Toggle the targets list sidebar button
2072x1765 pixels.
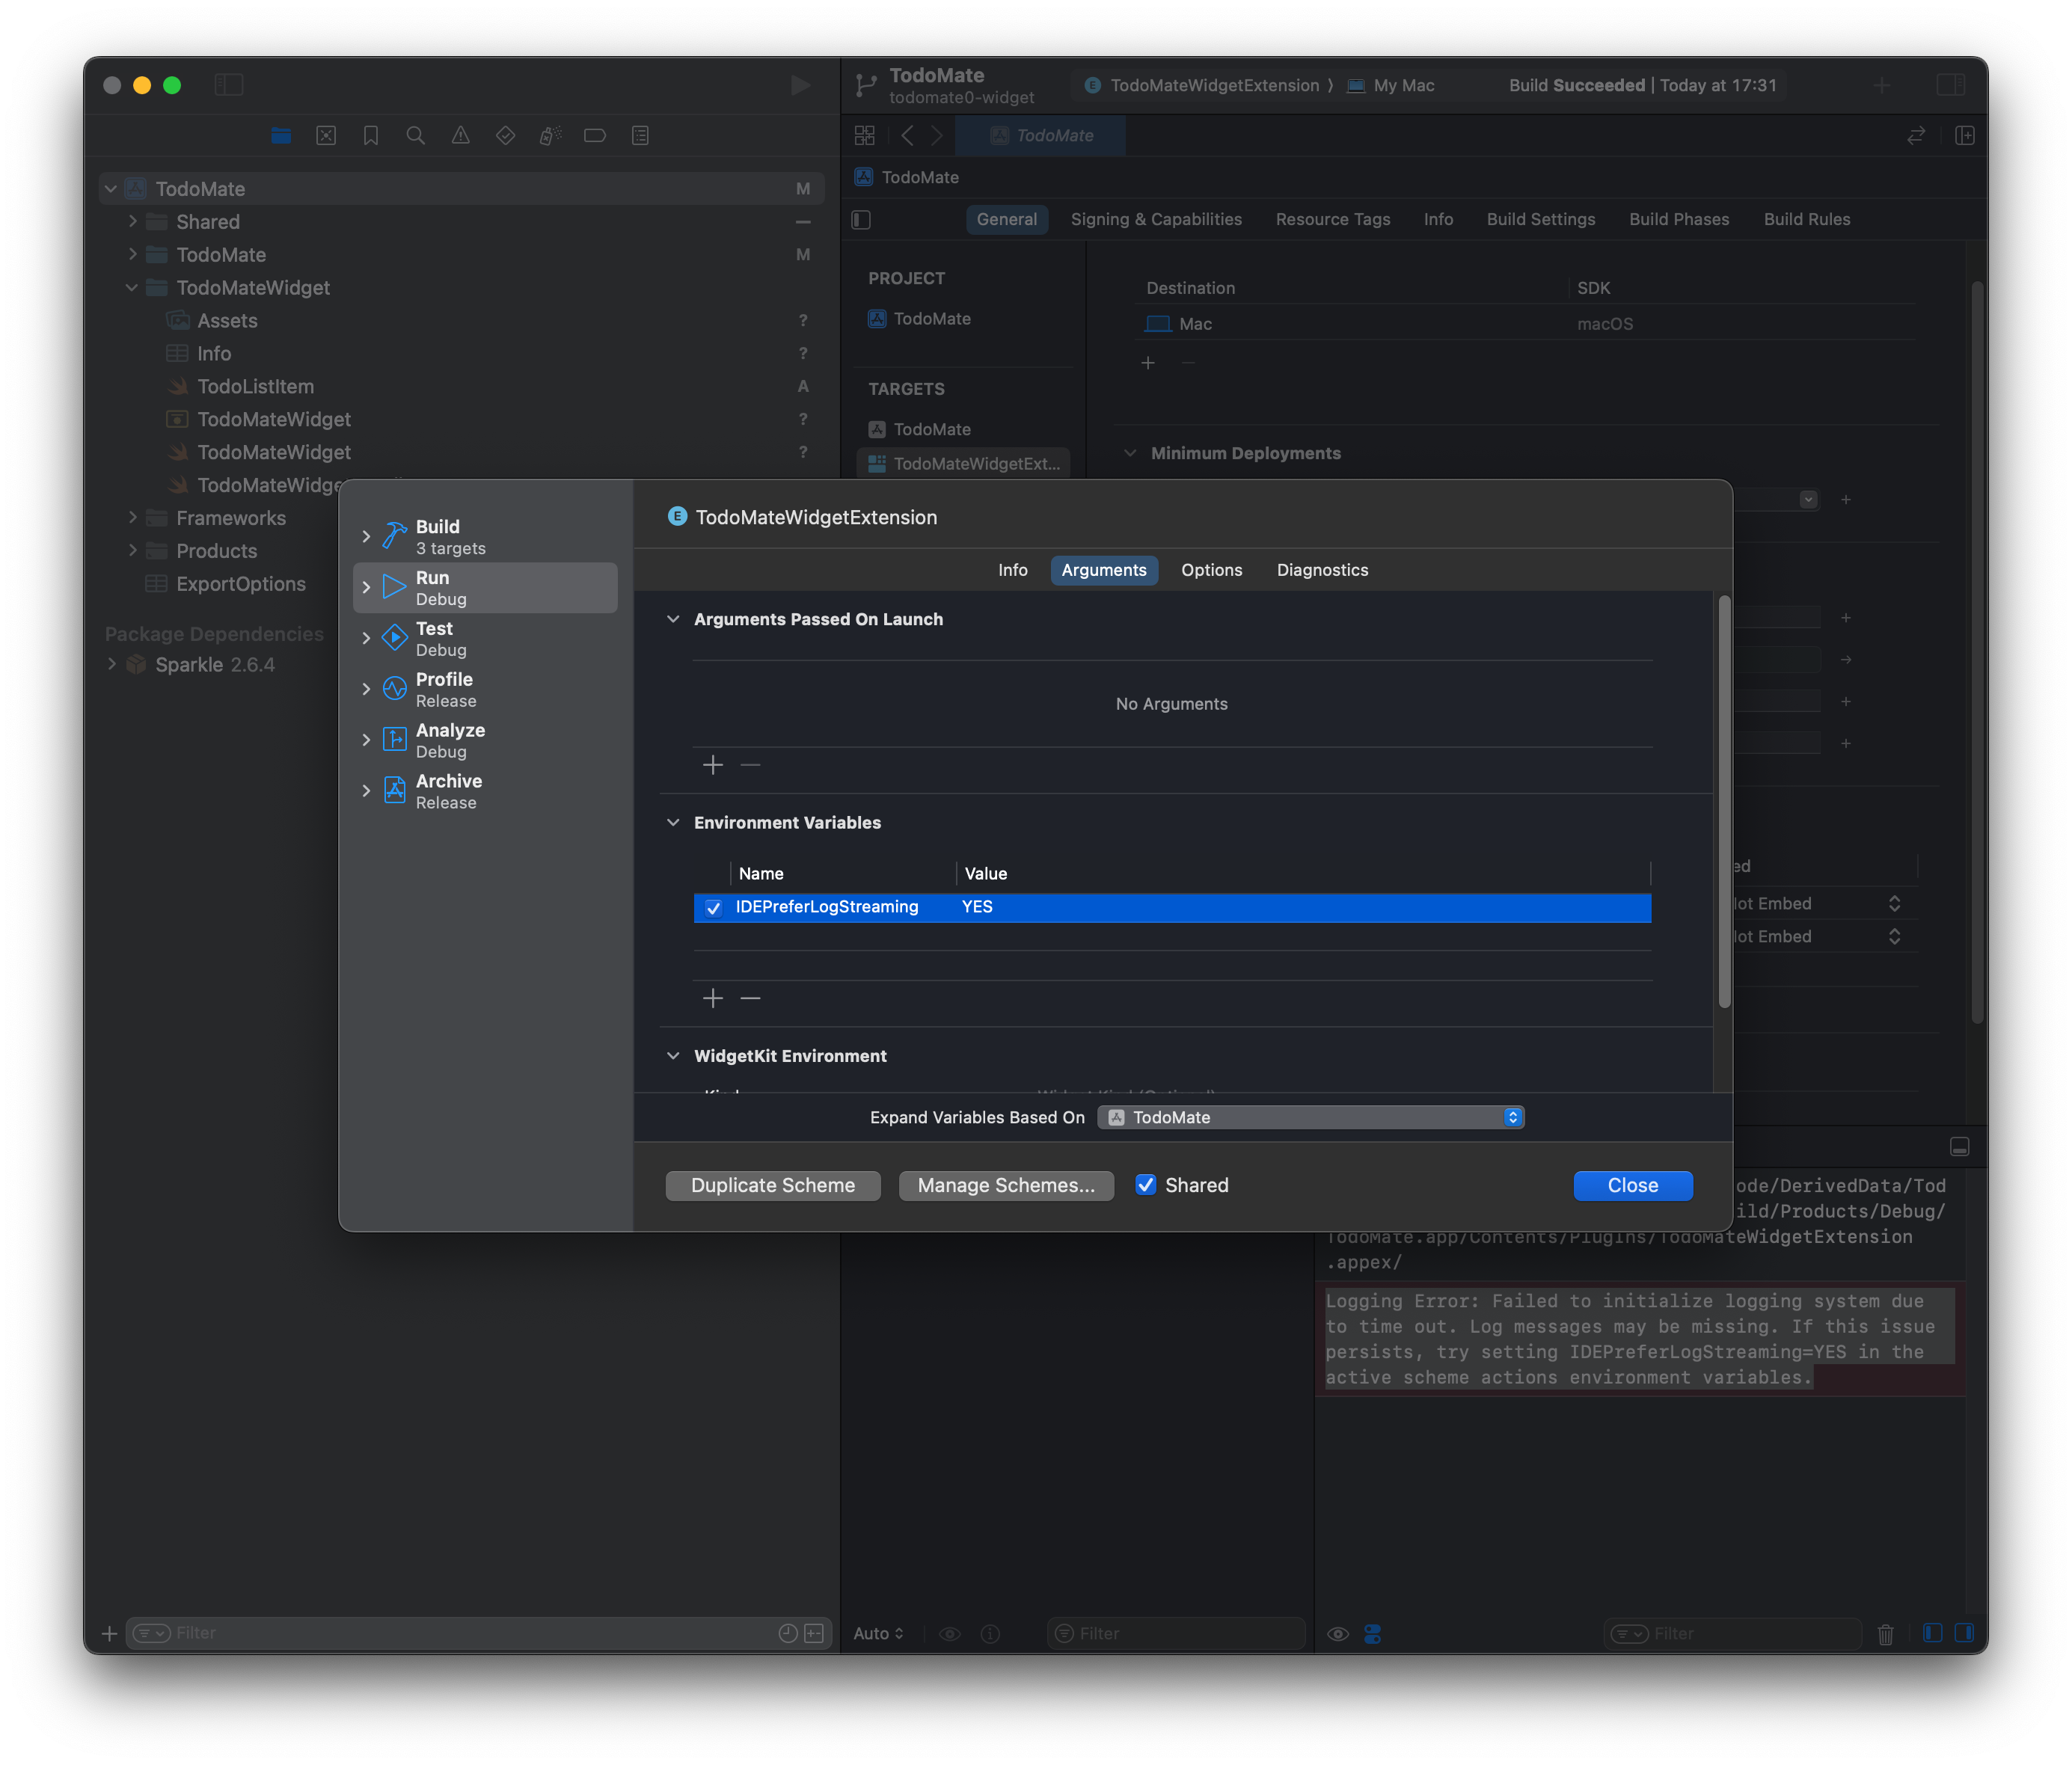pos(862,219)
